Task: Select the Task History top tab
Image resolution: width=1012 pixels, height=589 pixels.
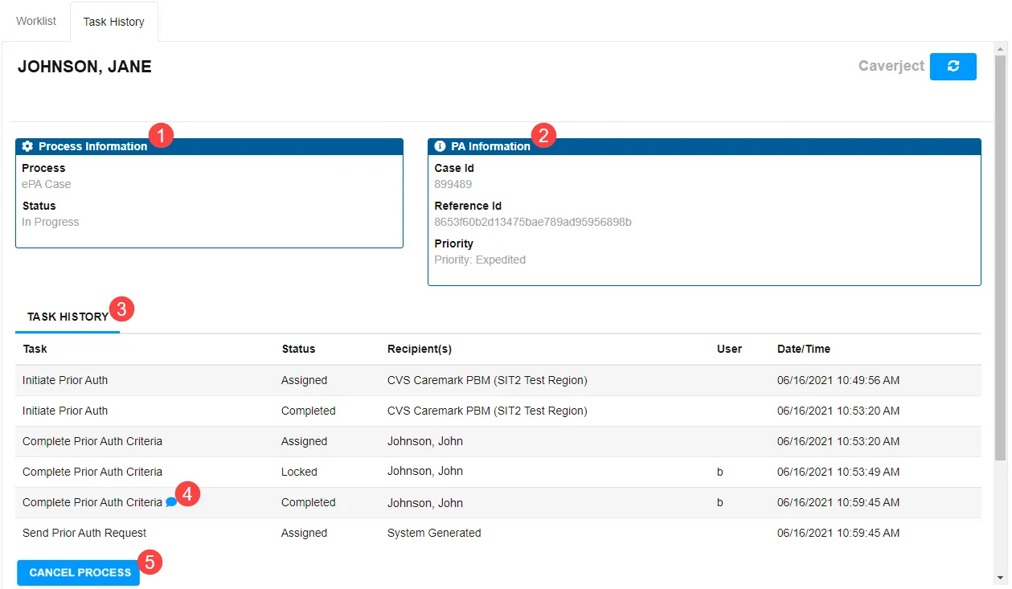Action: [x=114, y=22]
